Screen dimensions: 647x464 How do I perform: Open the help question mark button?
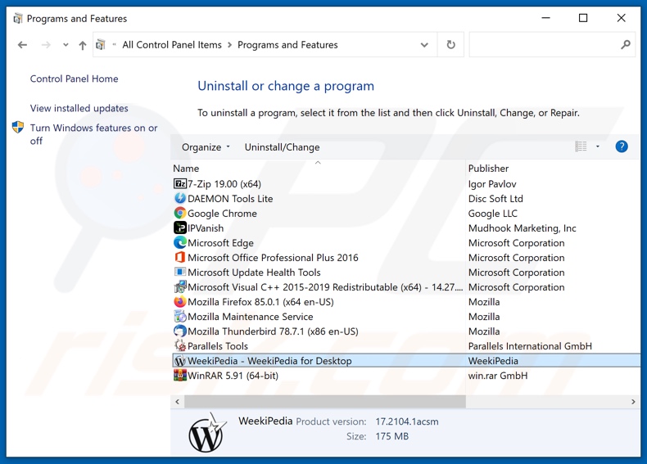point(622,146)
